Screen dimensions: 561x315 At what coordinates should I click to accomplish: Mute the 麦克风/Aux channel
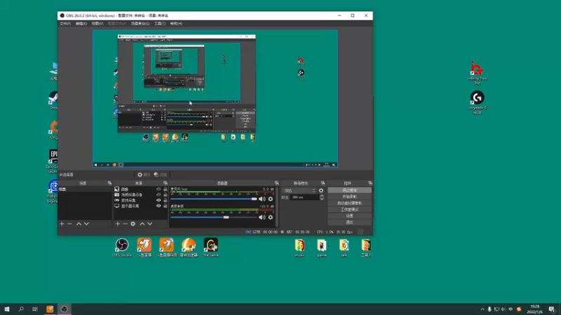262,199
